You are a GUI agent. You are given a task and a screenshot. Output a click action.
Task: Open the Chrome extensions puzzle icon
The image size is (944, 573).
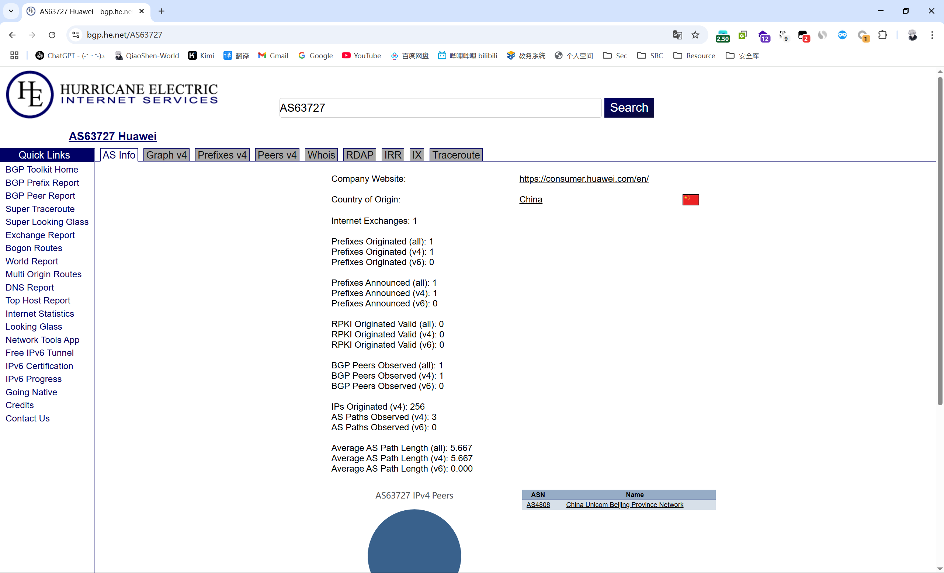[x=882, y=35]
